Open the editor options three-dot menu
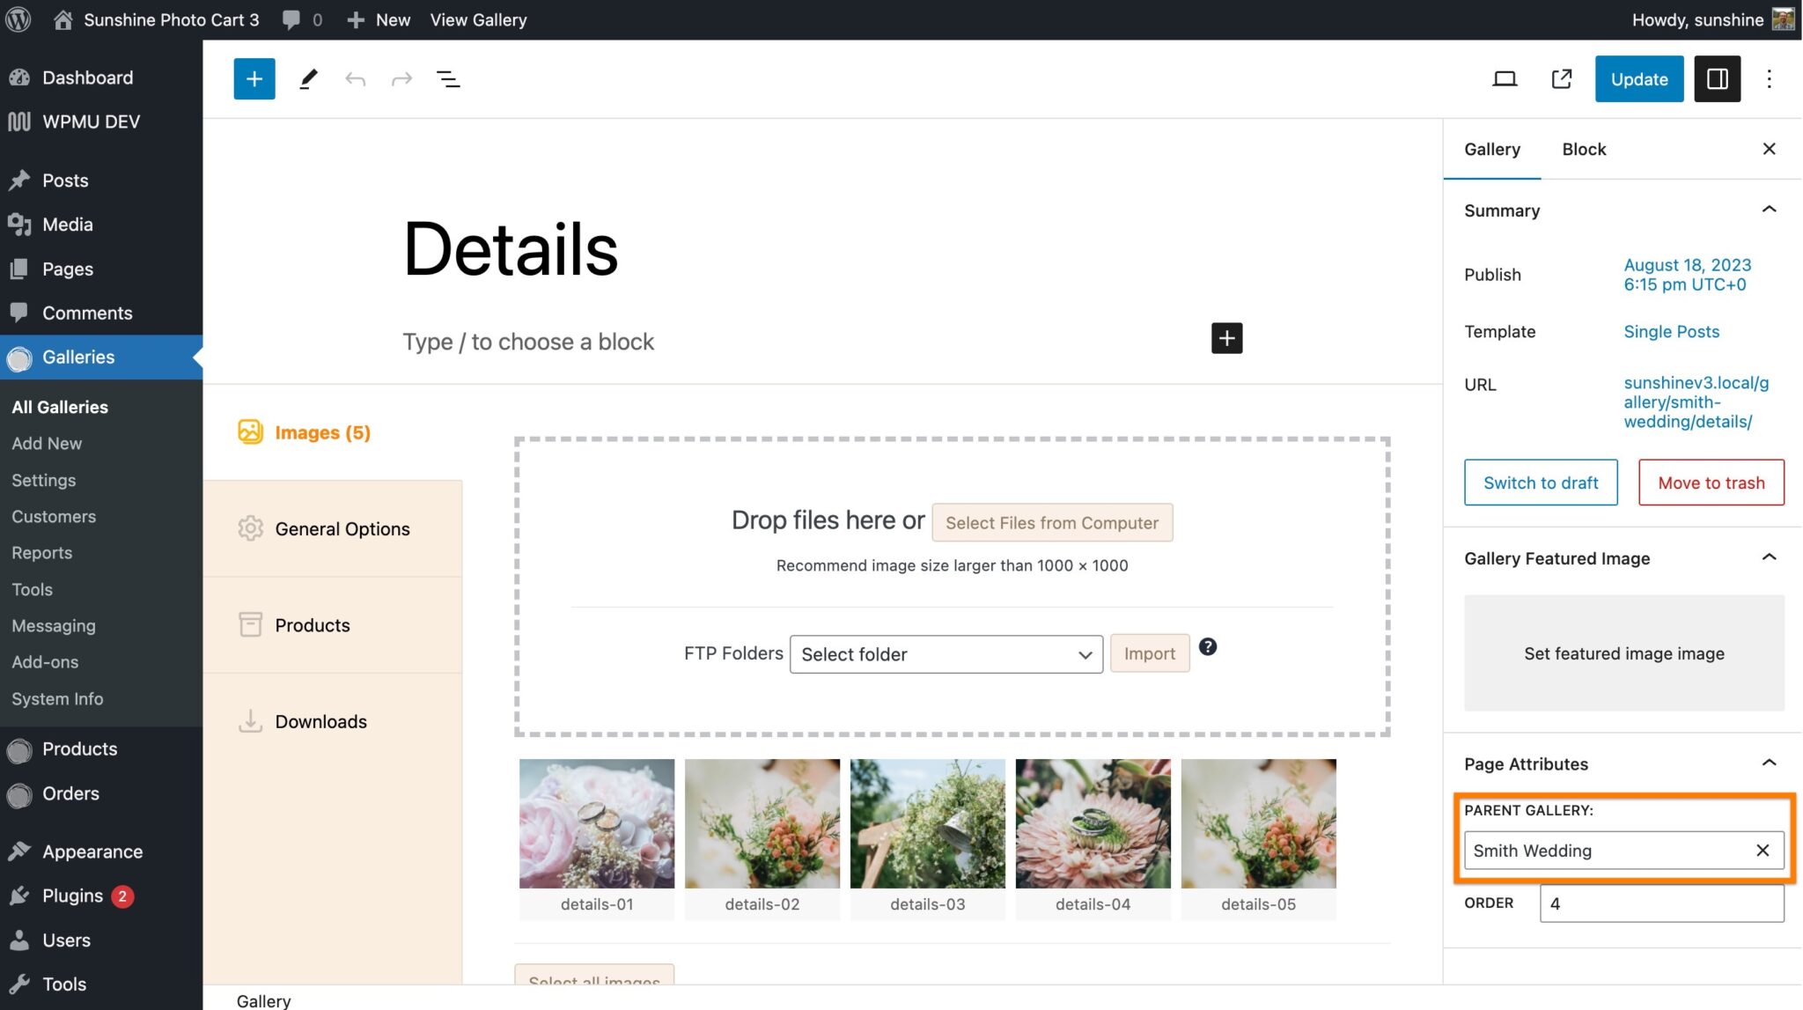 click(x=1770, y=78)
